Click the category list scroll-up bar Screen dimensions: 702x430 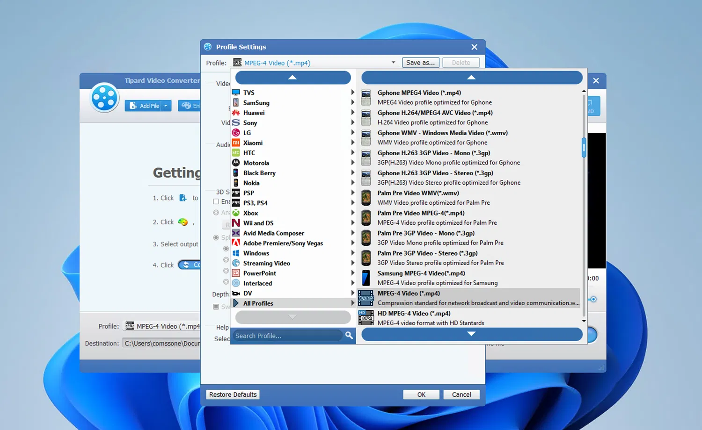click(293, 78)
